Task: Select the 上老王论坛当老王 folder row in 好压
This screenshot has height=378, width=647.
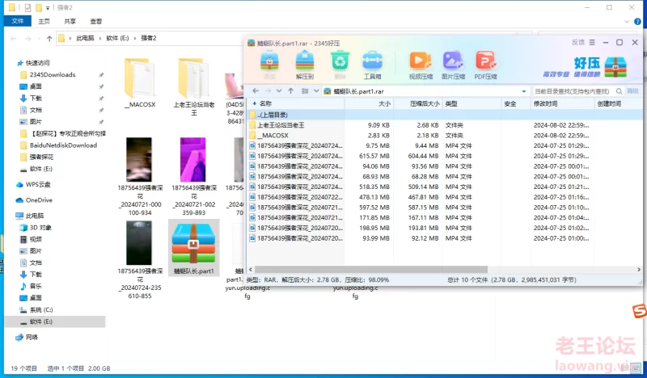Action: click(x=444, y=125)
